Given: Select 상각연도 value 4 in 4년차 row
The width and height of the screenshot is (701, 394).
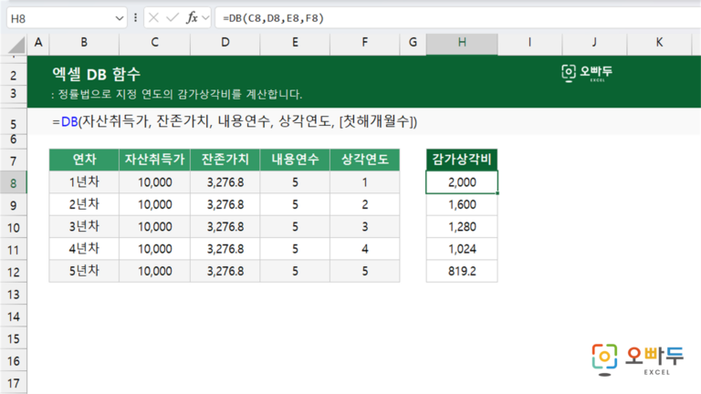Looking at the screenshot, I should point(365,249).
